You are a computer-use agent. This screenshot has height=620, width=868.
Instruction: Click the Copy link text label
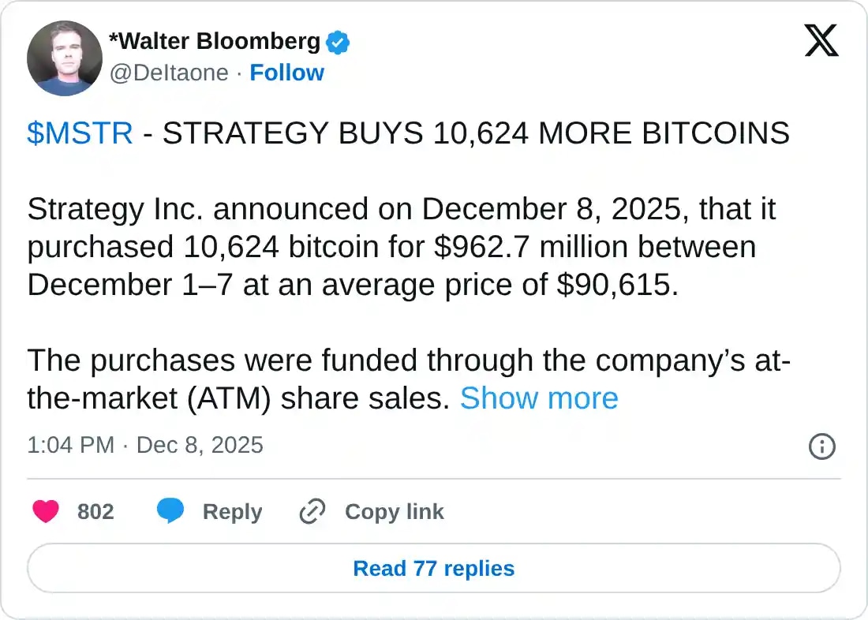[394, 511]
